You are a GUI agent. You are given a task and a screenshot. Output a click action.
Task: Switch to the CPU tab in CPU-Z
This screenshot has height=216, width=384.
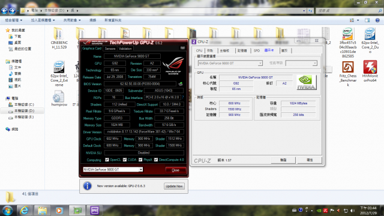click(199, 50)
